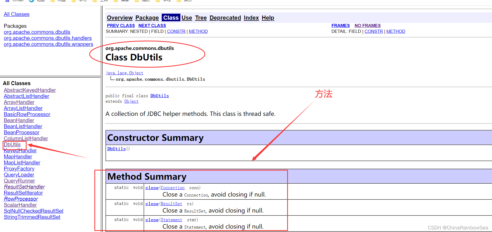Open close(Connection conn) method link

click(152, 188)
